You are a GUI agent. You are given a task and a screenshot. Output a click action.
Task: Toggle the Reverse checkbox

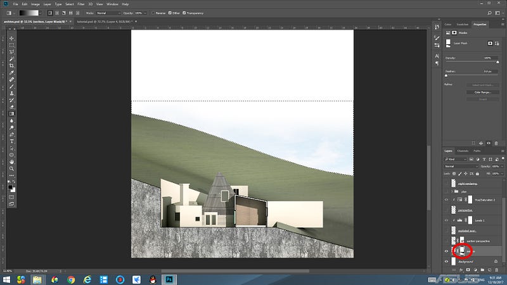coord(153,13)
